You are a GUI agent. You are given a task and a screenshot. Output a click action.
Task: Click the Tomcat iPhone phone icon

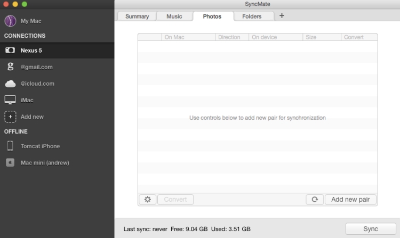10,146
